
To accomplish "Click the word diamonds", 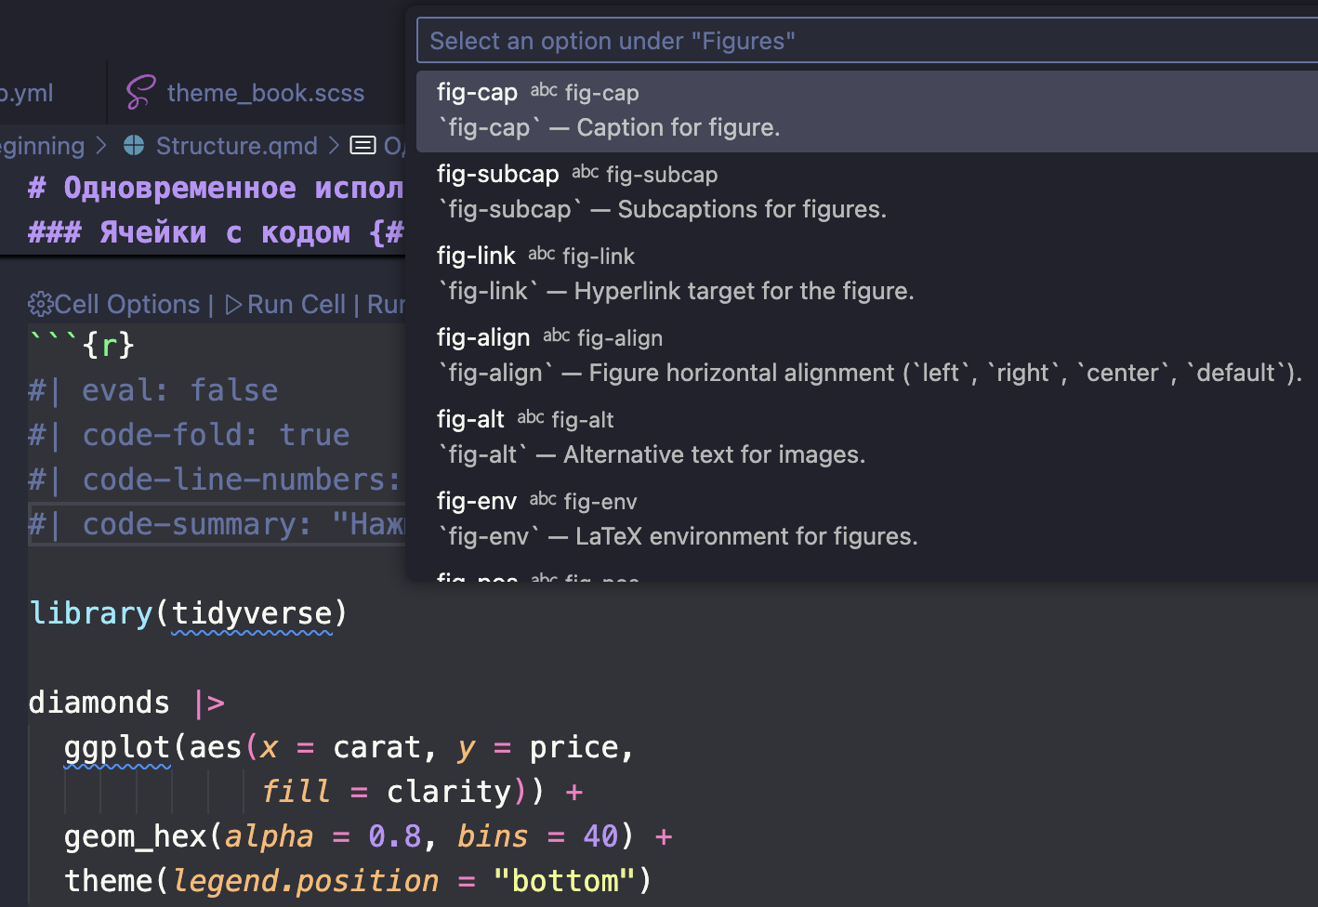I will click(99, 703).
